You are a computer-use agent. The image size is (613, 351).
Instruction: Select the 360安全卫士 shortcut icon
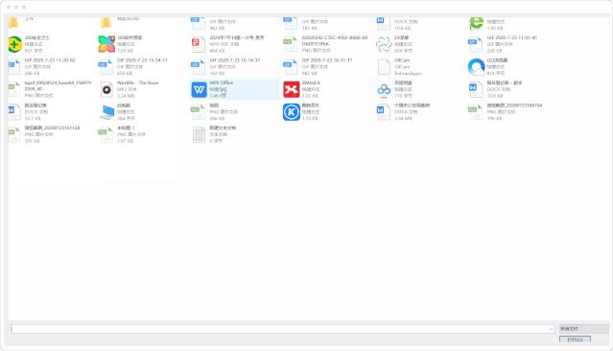coord(14,44)
